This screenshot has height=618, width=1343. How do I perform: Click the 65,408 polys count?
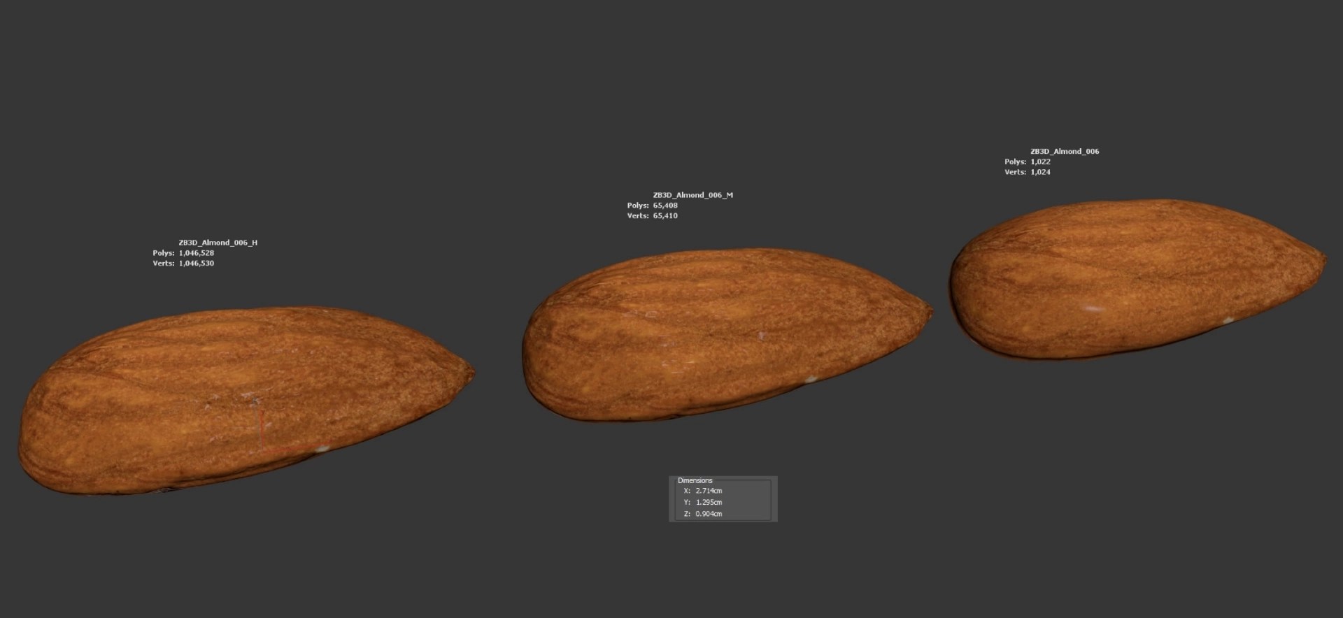[x=665, y=206]
